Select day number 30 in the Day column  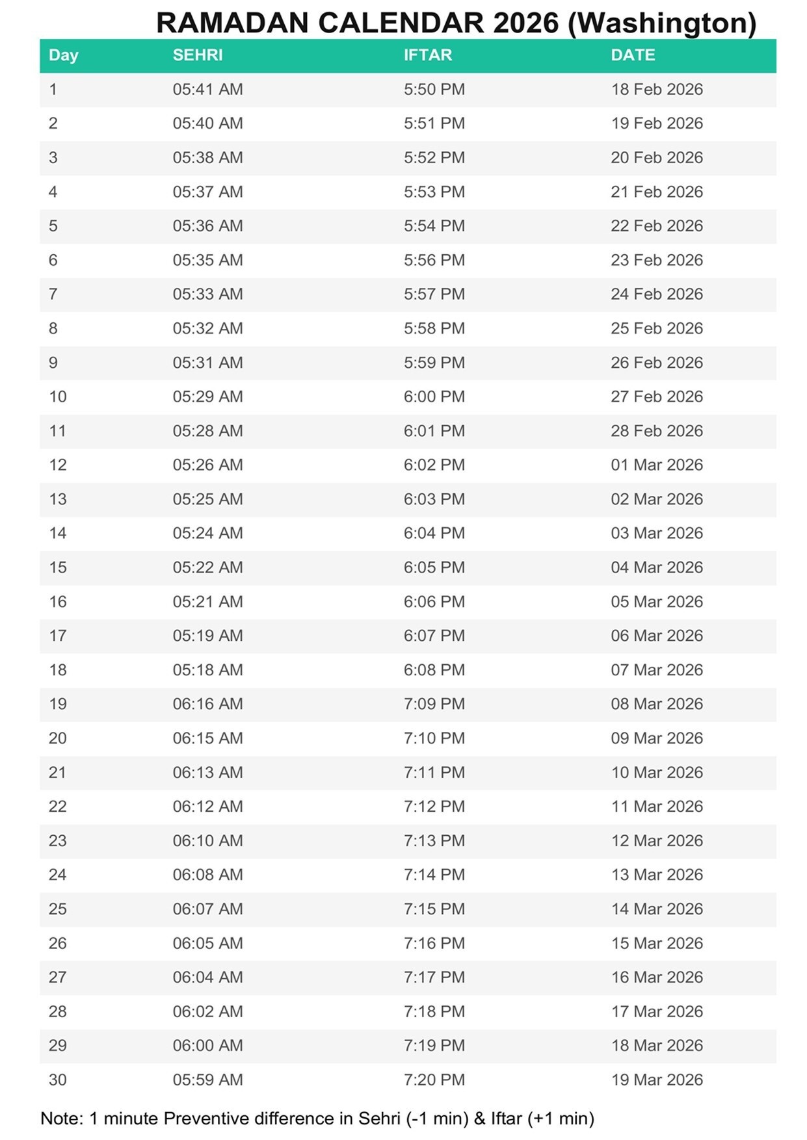point(58,1080)
